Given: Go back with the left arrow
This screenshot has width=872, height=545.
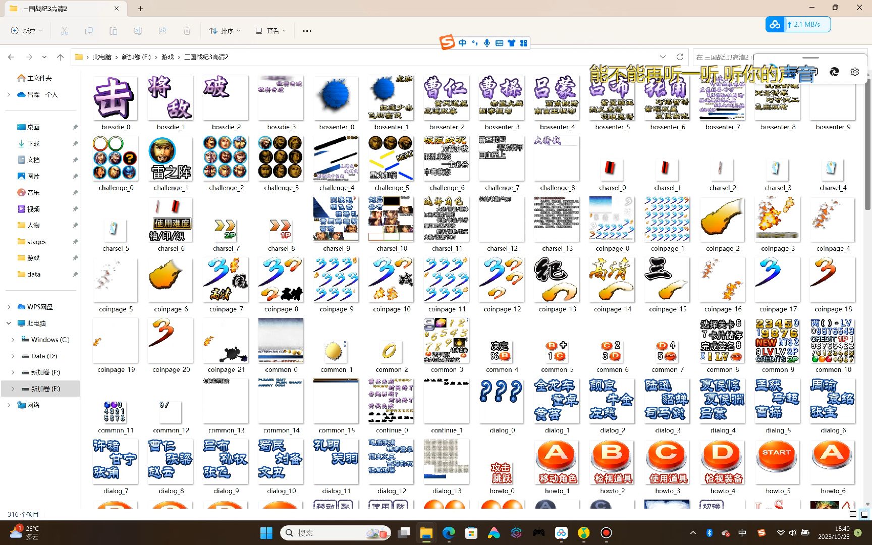Looking at the screenshot, I should (11, 57).
